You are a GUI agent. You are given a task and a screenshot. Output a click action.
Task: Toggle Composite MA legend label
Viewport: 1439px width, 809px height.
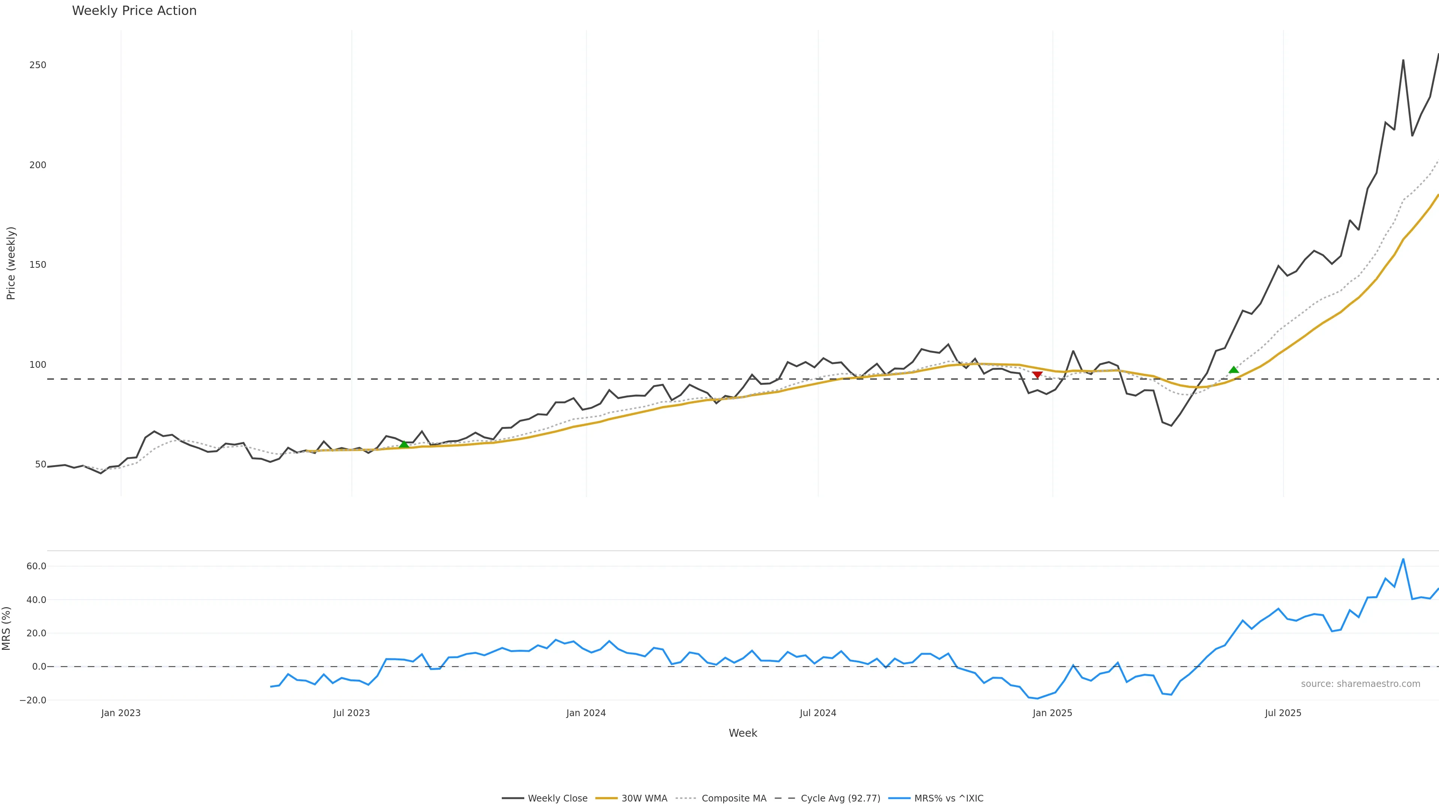coord(733,799)
